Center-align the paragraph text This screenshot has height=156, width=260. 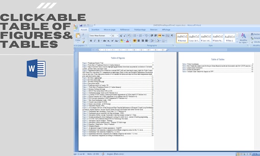coord(139,41)
